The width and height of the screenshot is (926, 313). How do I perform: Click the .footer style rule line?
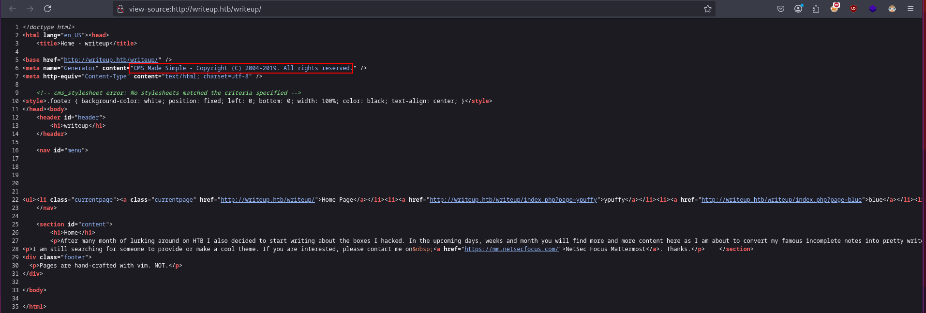tap(257, 101)
